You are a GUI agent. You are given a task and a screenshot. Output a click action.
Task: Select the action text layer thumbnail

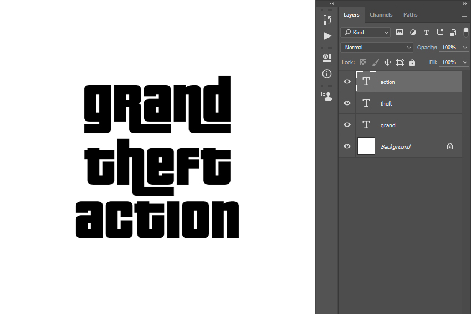click(366, 81)
